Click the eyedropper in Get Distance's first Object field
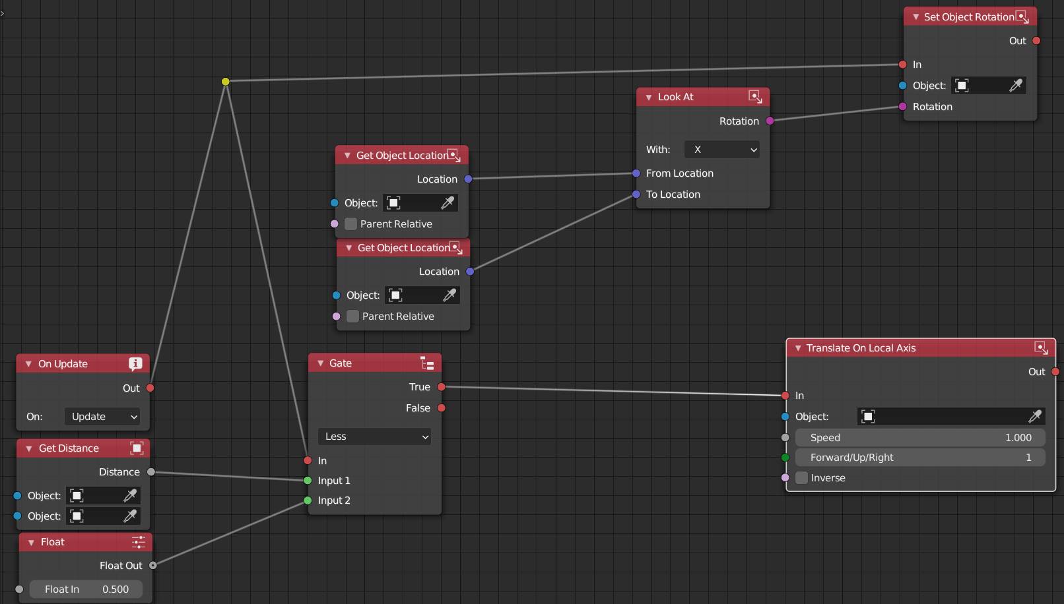The width and height of the screenshot is (1064, 604). point(131,495)
